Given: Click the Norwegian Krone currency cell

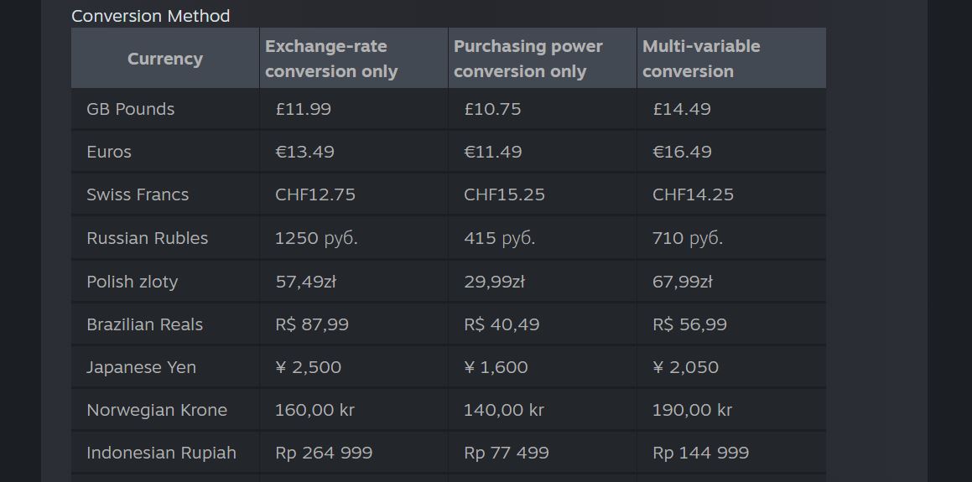Looking at the screenshot, I should point(157,410).
